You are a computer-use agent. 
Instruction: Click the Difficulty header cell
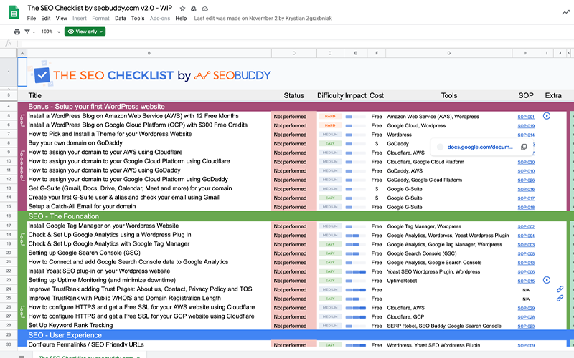[330, 95]
